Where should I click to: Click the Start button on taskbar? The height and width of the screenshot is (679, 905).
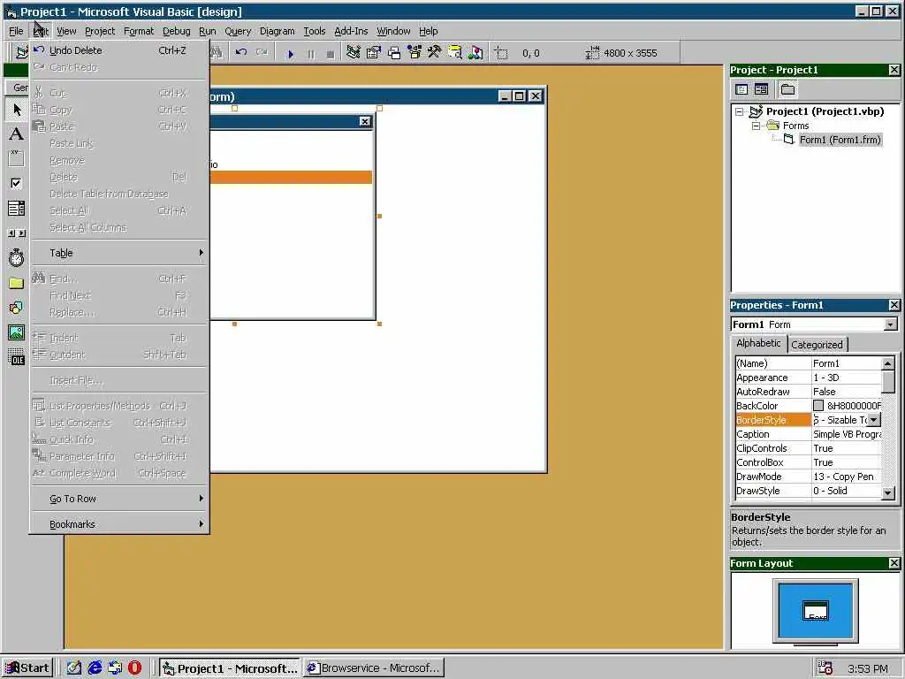coord(27,668)
